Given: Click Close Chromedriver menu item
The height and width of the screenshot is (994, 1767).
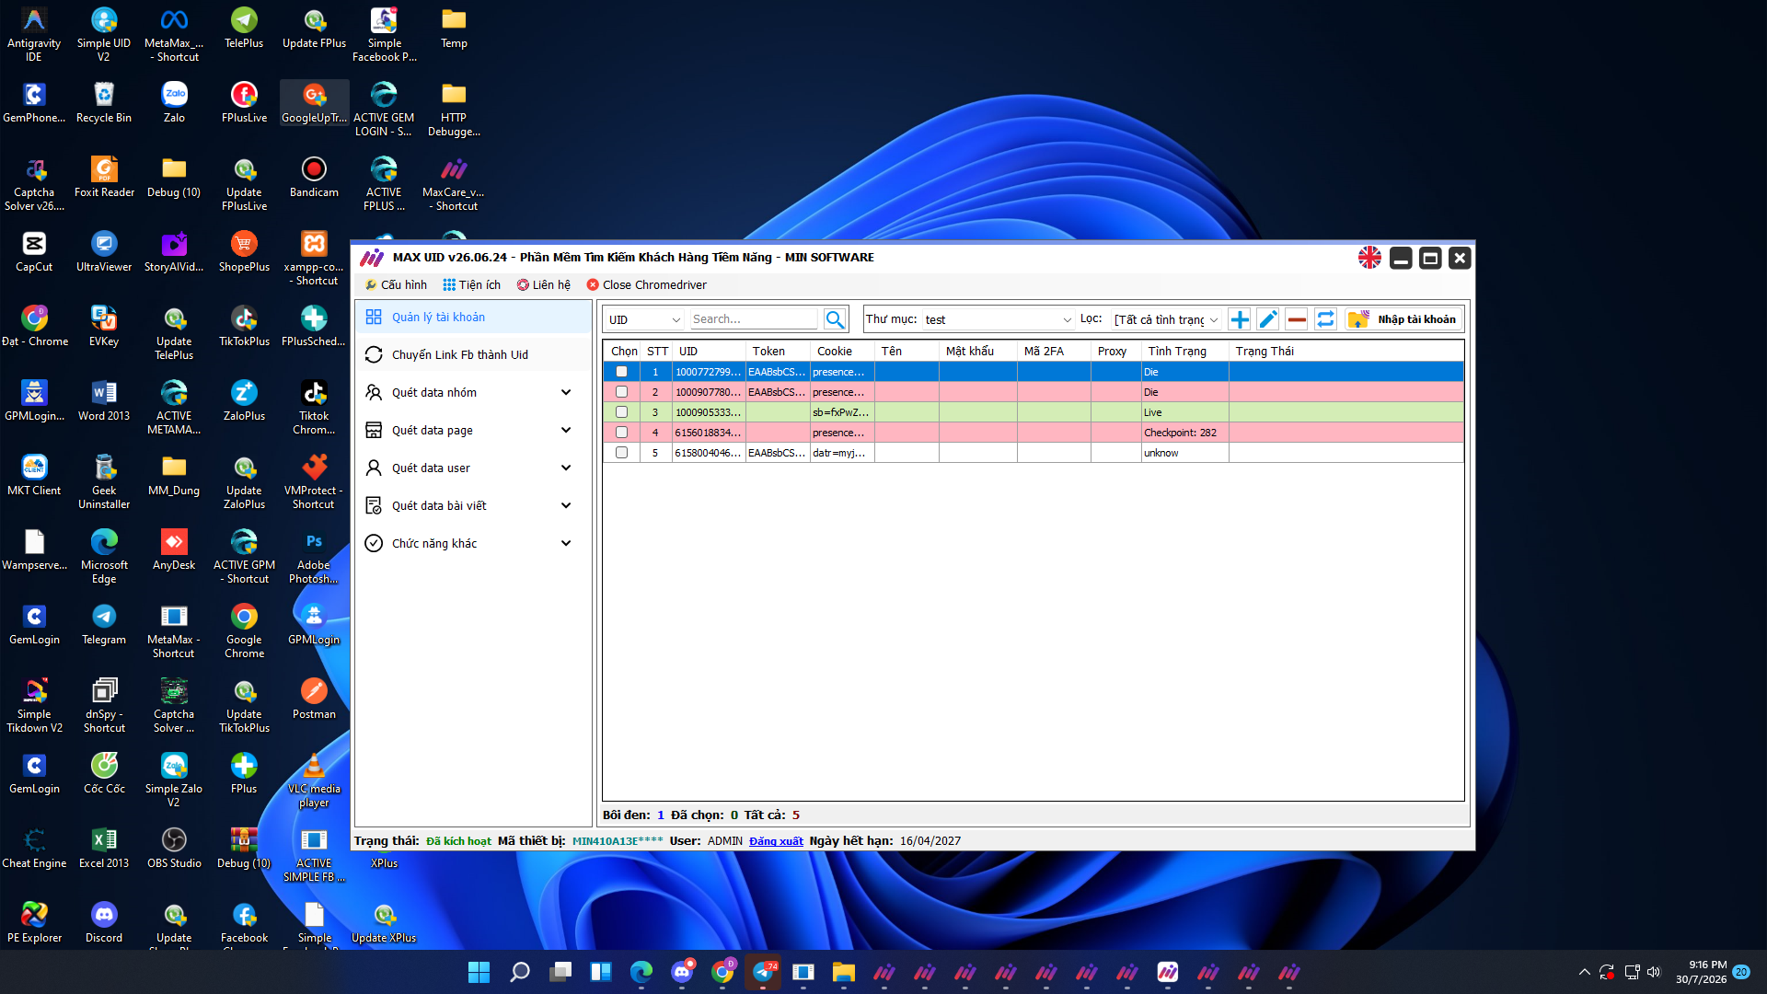Looking at the screenshot, I should (647, 284).
